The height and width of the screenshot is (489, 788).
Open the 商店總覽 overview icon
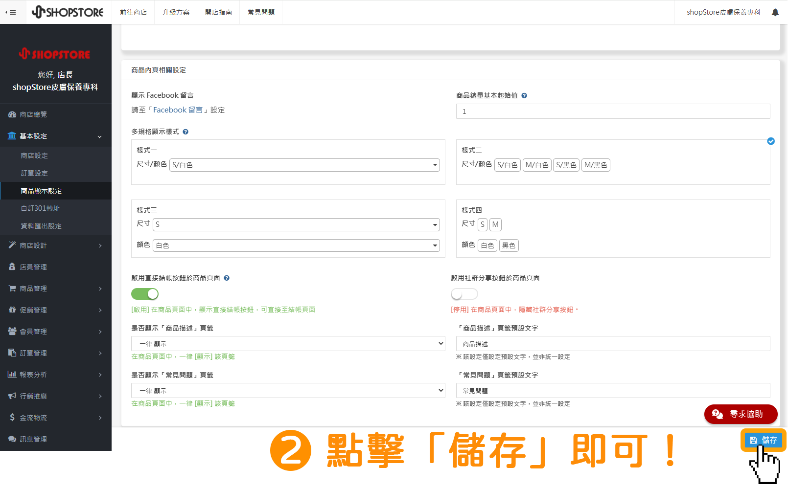coord(12,114)
